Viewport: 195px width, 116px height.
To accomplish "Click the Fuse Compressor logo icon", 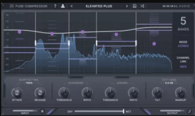I will click(12, 6).
